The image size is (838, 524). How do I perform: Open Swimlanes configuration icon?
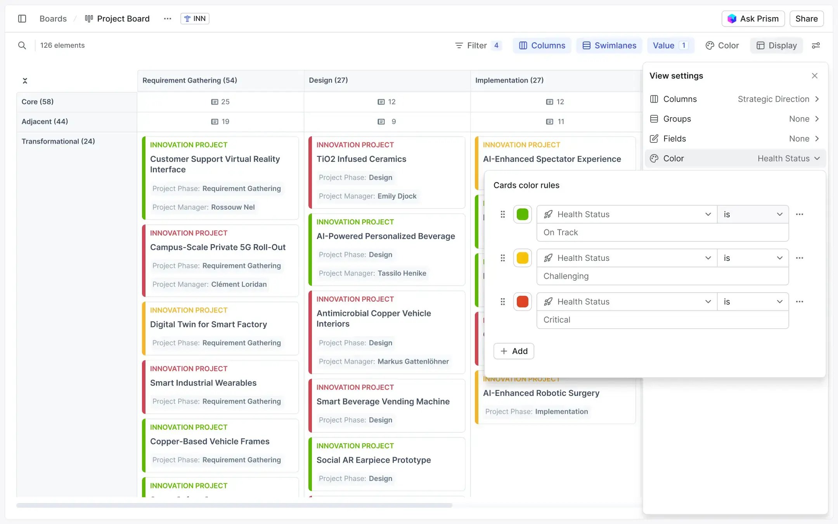tap(586, 45)
